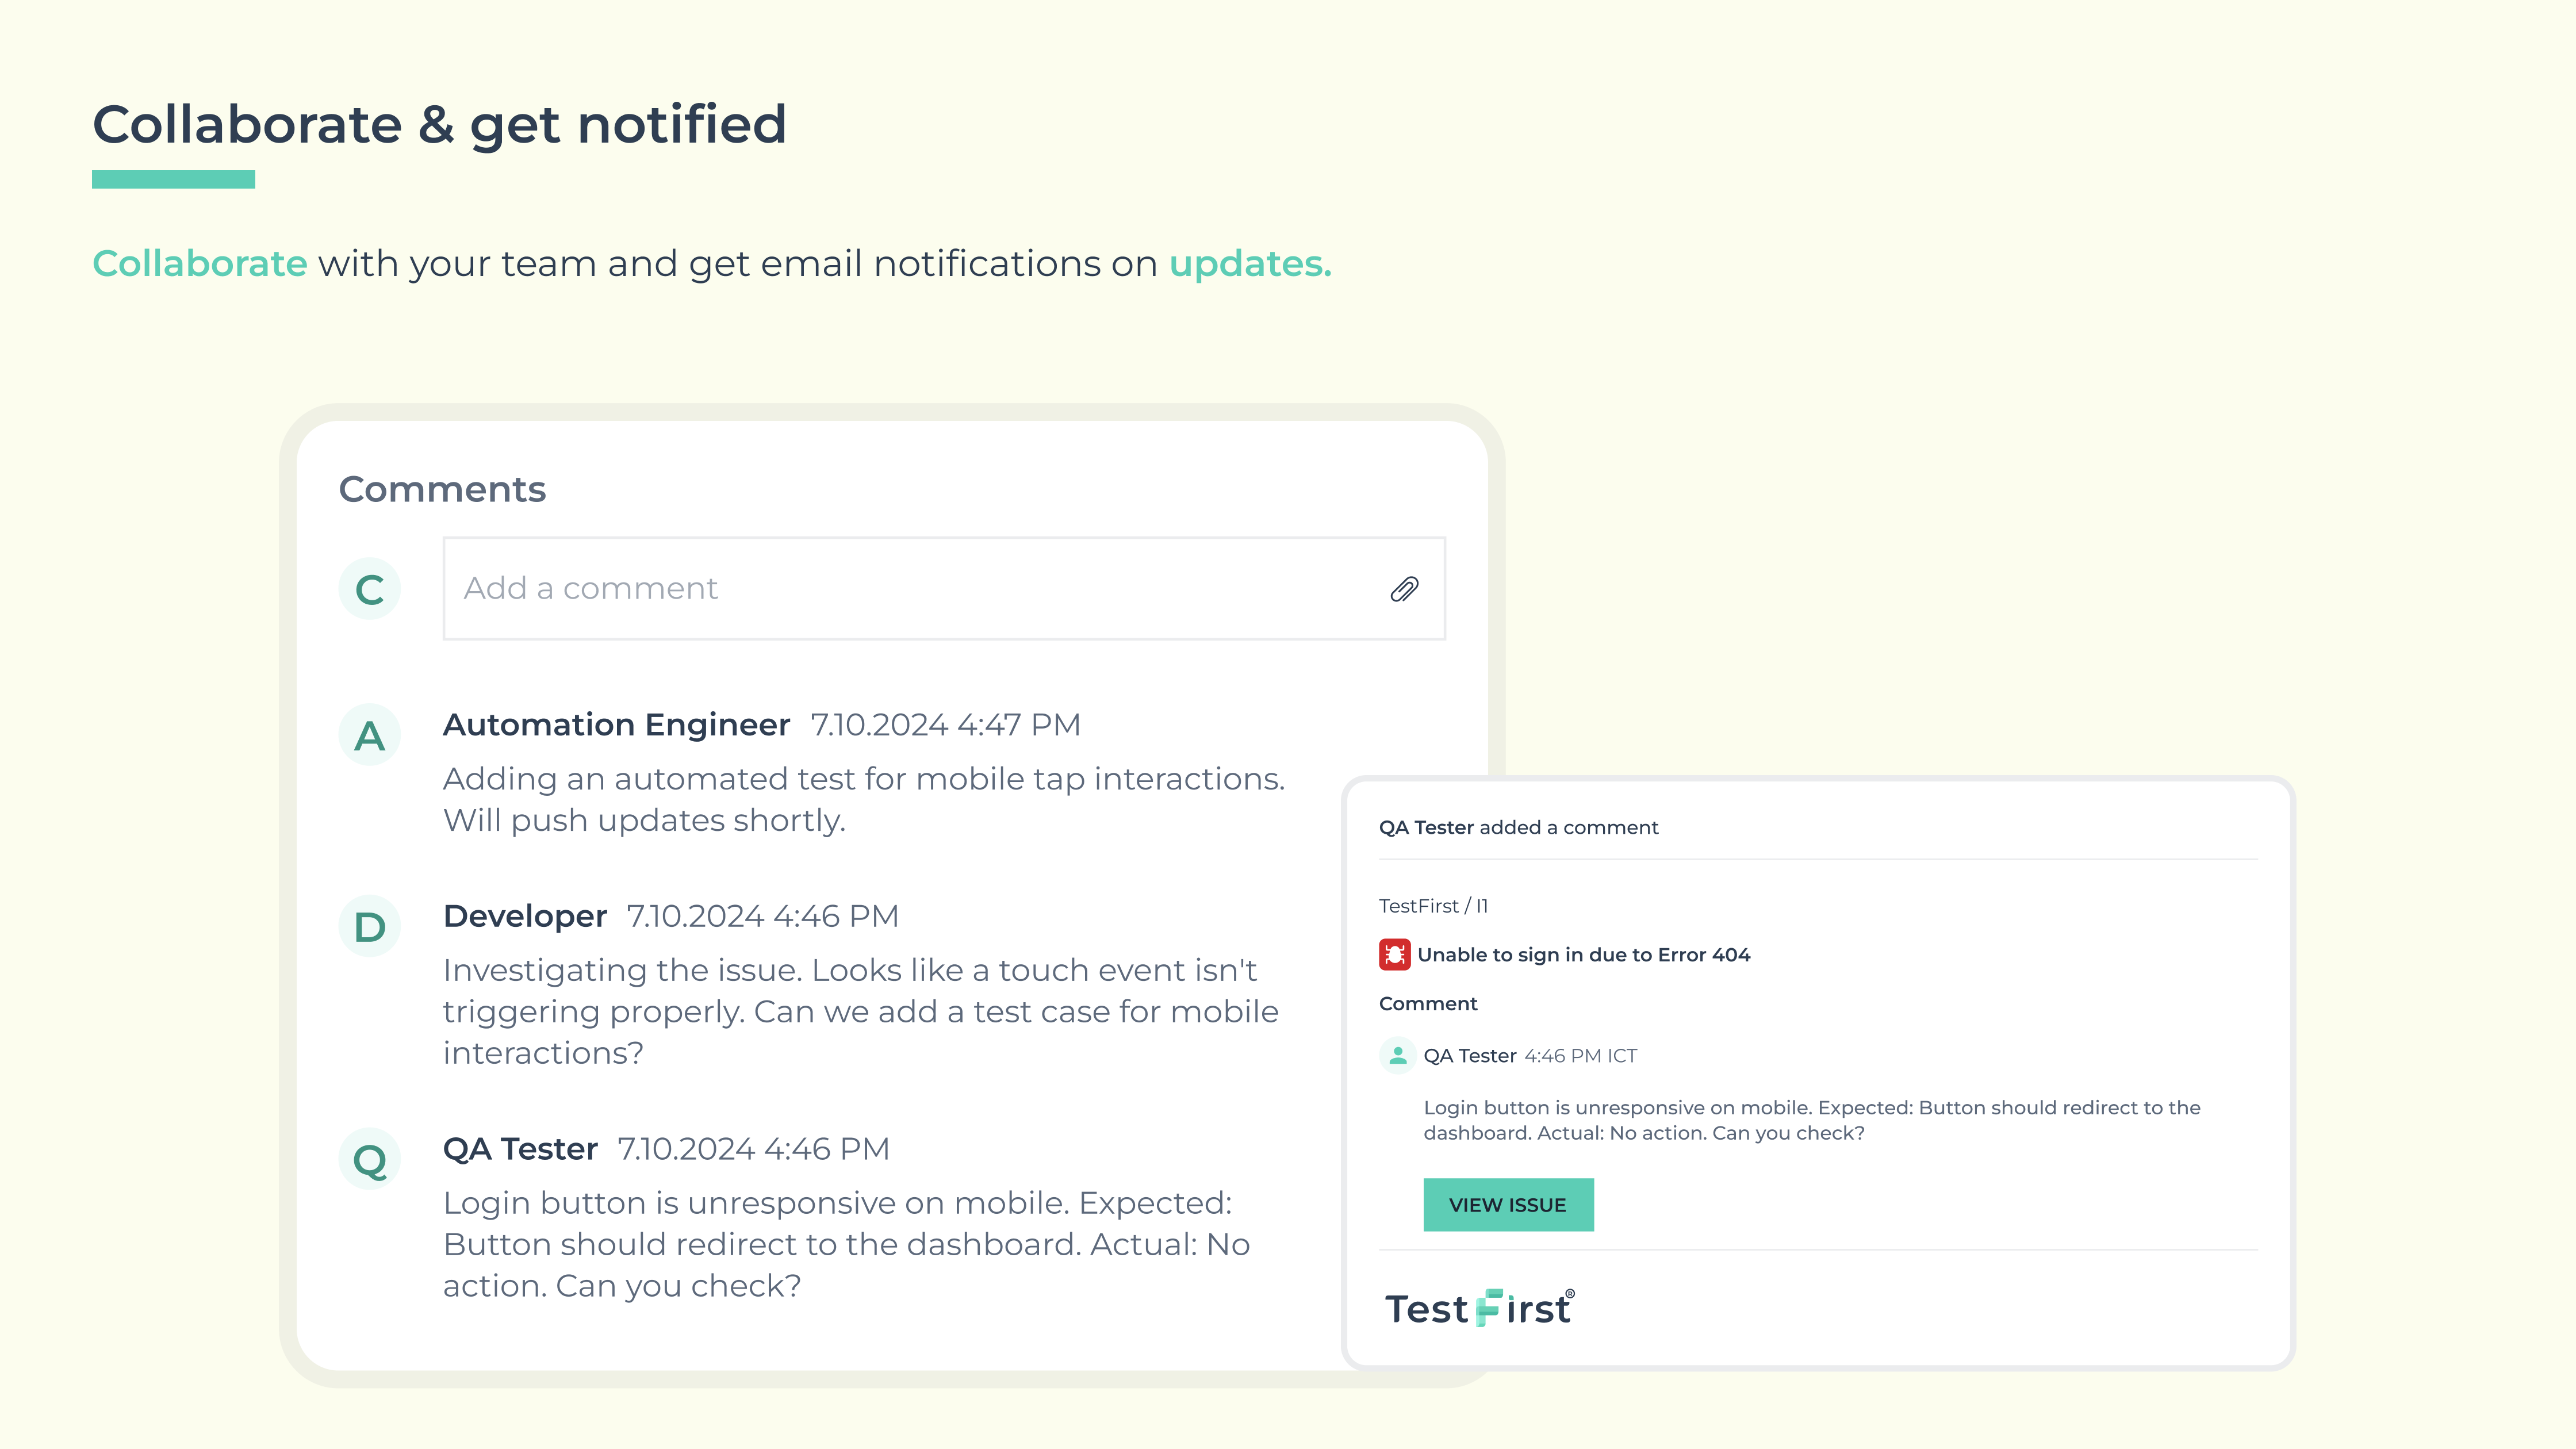The height and width of the screenshot is (1449, 2576).
Task: Open the TestFirst / I1 breadcrumb link
Action: click(1433, 906)
